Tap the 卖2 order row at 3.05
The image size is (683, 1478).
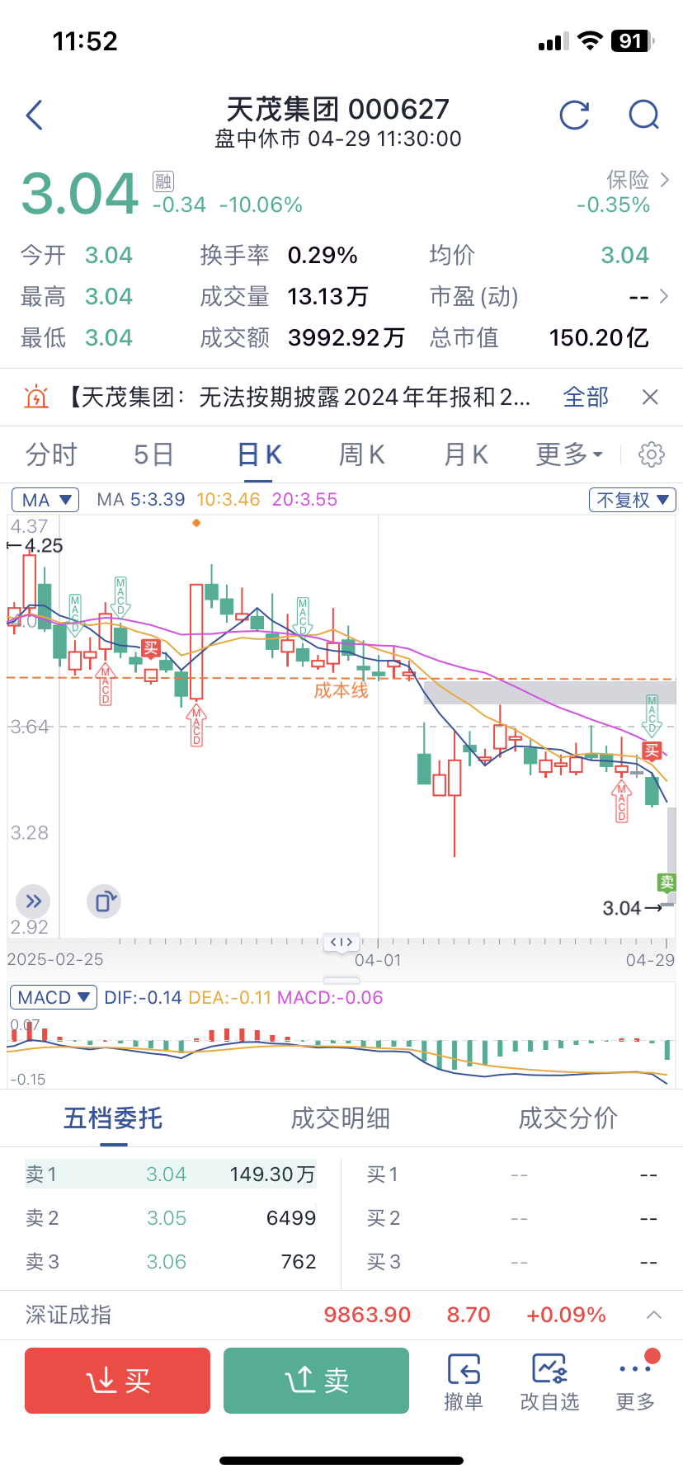point(171,1218)
